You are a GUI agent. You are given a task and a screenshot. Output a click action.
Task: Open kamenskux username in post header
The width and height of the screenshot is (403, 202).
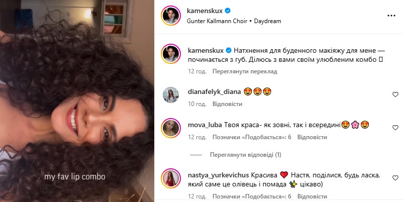click(x=205, y=11)
